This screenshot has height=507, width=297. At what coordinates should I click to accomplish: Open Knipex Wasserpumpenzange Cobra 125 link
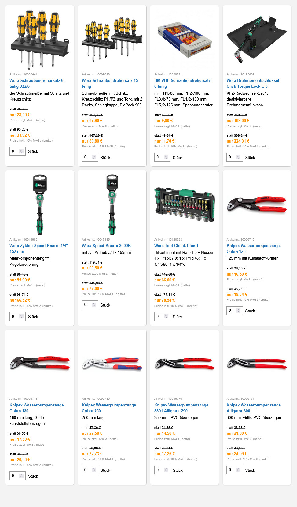click(x=254, y=249)
